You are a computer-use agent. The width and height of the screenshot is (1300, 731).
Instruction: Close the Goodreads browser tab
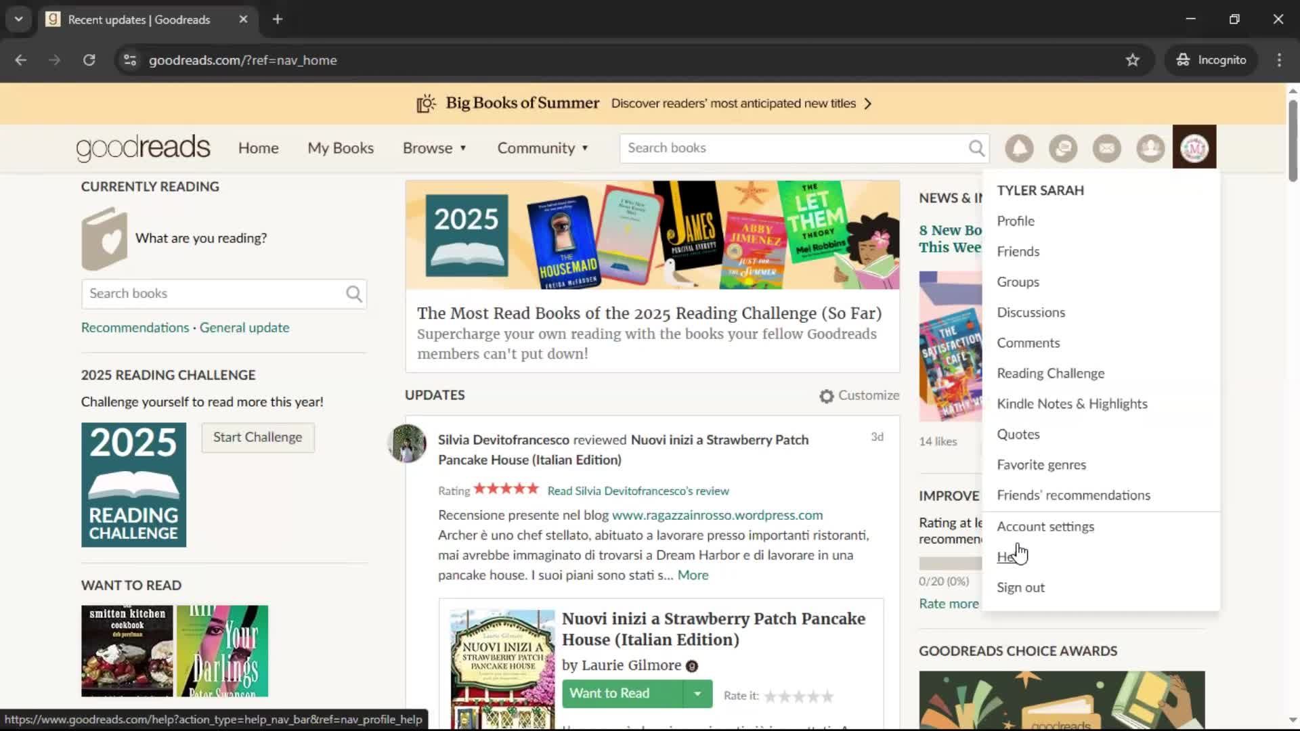click(x=243, y=20)
